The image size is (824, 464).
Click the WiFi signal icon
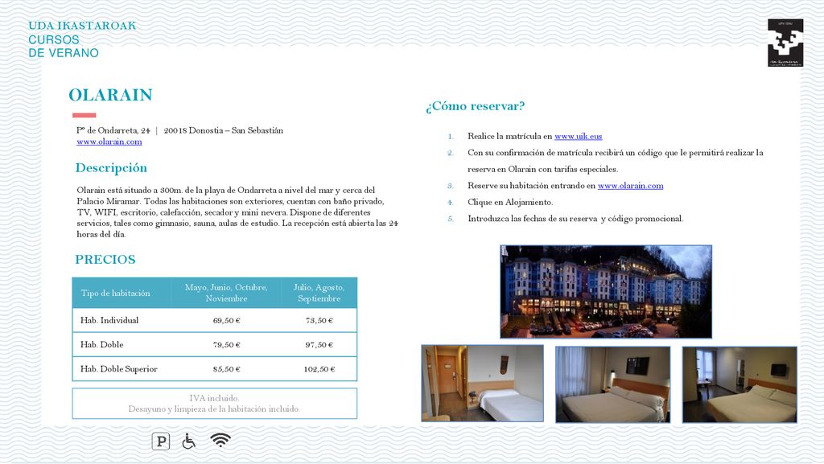pos(220,440)
